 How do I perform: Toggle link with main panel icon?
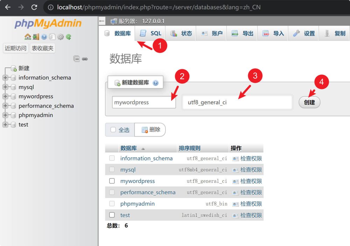tap(85, 59)
